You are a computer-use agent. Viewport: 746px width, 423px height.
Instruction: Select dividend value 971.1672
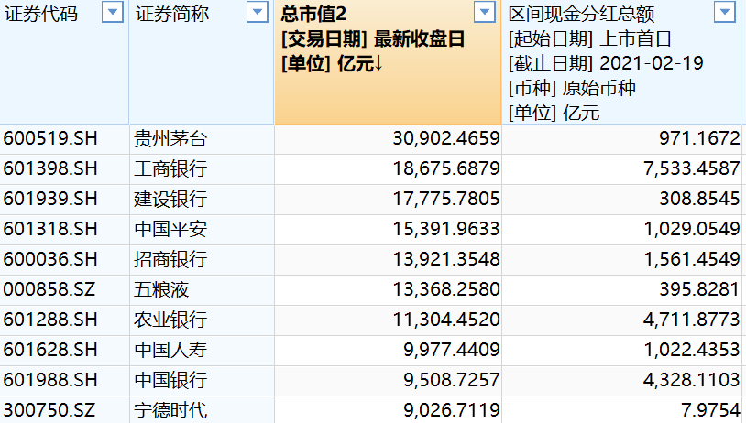622,139
